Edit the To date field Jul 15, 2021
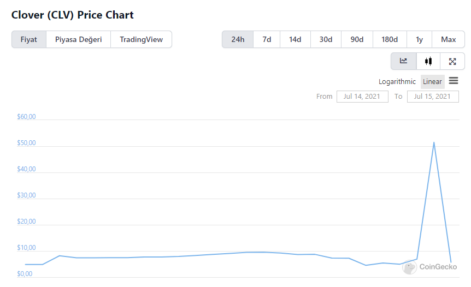 (433, 97)
